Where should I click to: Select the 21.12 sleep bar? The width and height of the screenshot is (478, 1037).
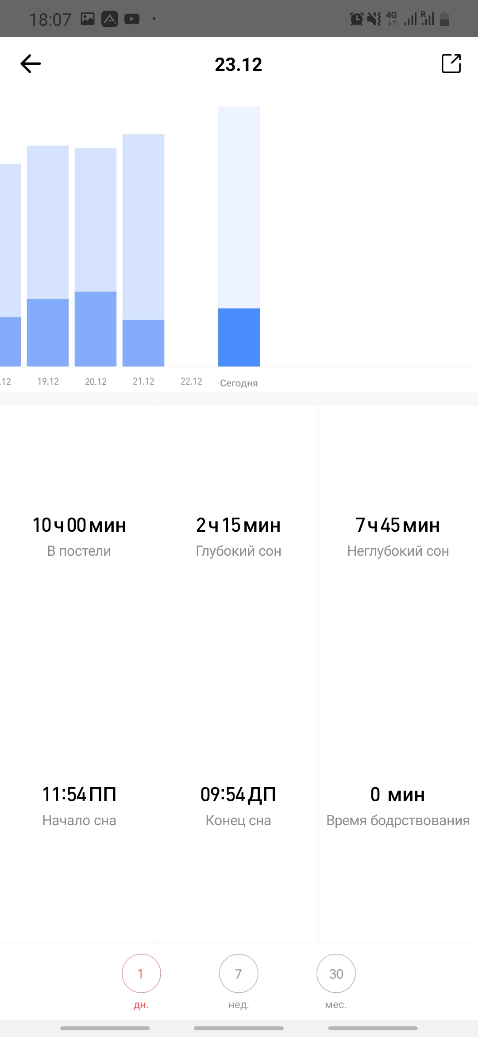(143, 250)
